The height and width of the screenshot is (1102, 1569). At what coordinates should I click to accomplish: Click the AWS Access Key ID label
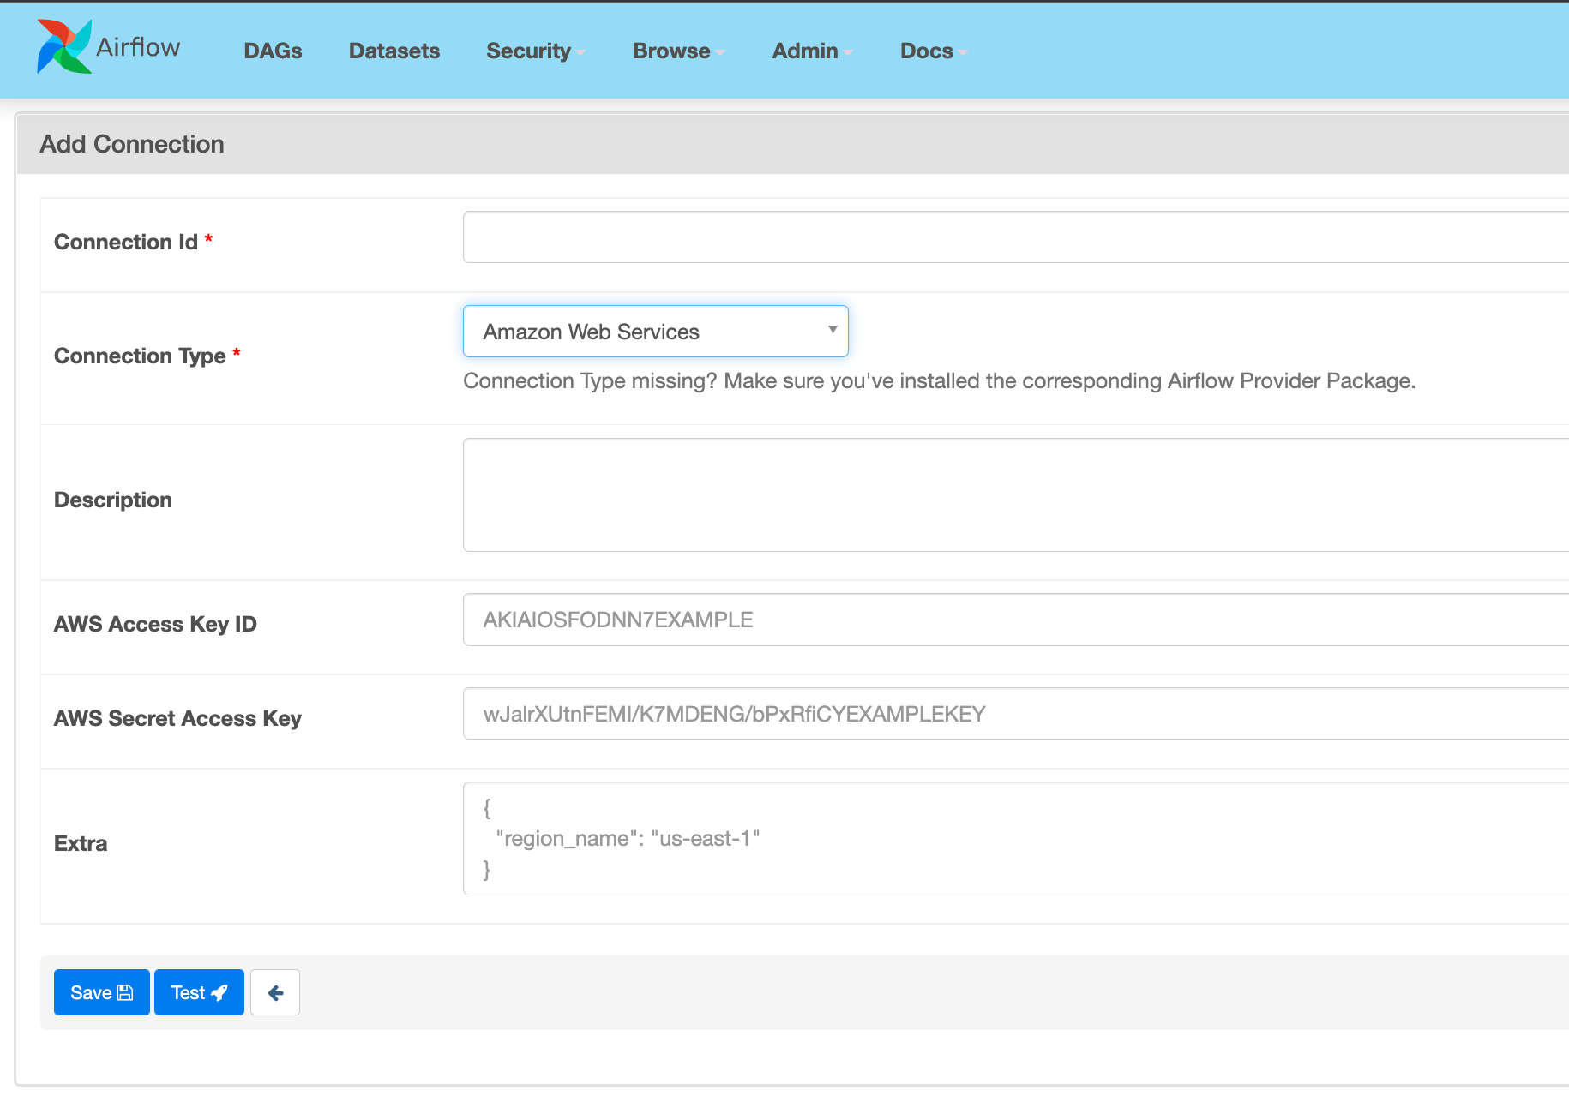tap(155, 624)
